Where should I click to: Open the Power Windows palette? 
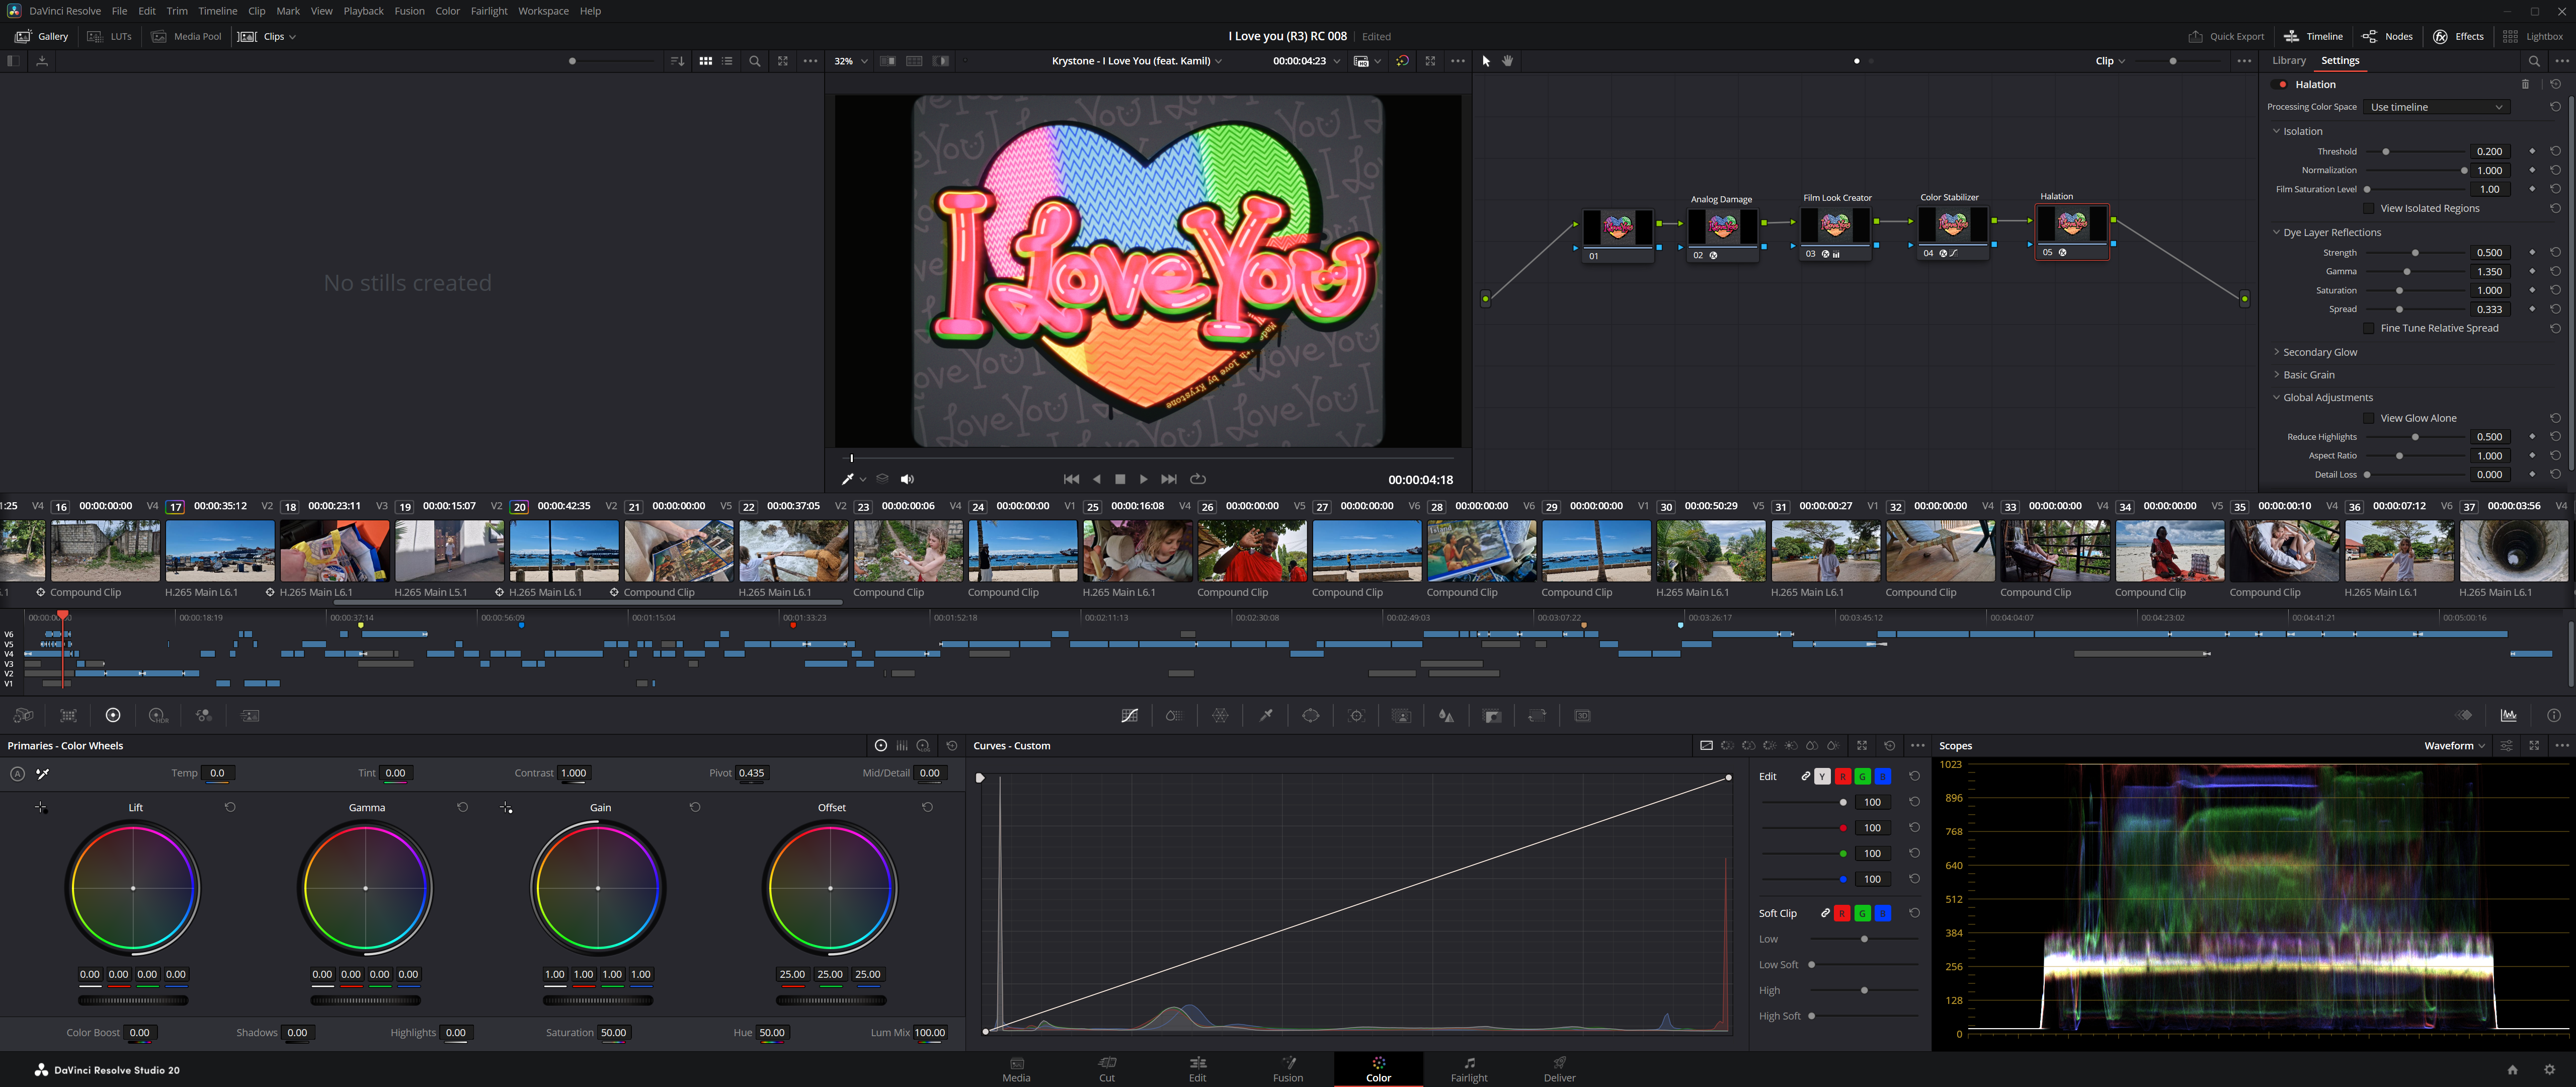[1310, 715]
